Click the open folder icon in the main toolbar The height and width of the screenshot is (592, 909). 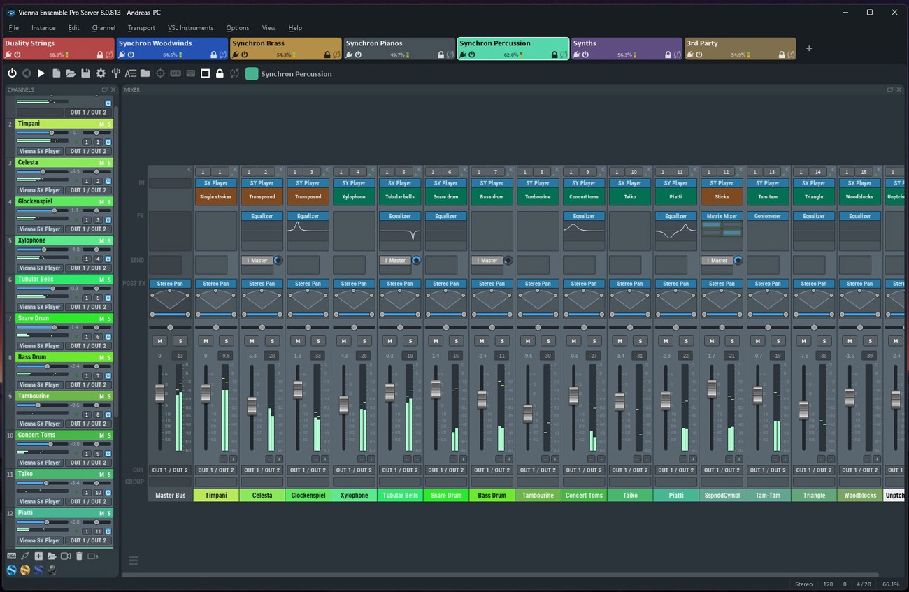[71, 73]
